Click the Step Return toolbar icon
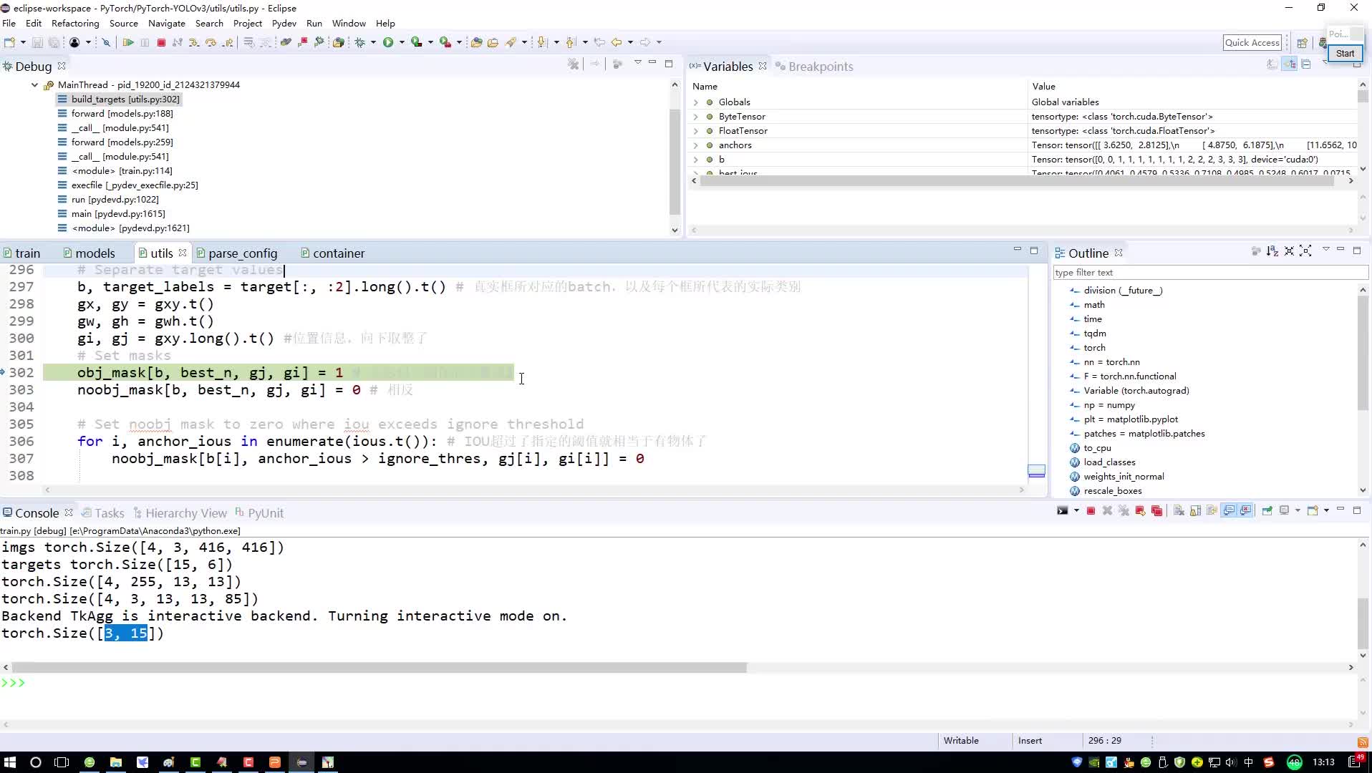1372x773 pixels. tap(228, 42)
